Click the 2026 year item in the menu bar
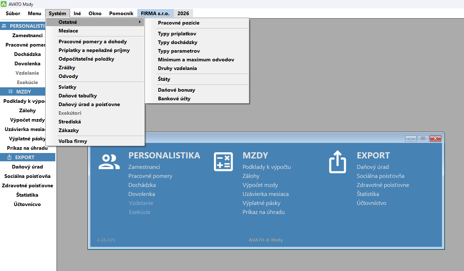 coord(183,13)
